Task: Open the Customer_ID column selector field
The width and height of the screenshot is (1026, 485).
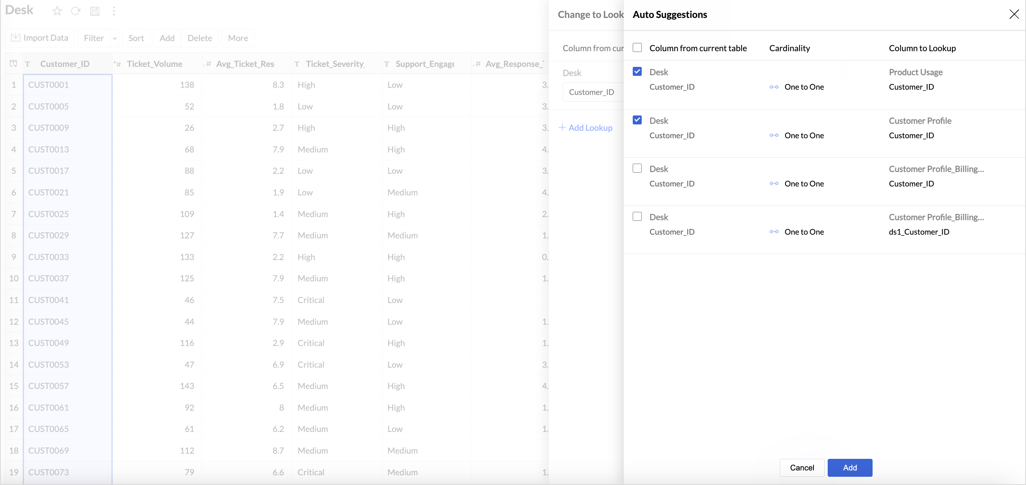Action: click(x=592, y=92)
